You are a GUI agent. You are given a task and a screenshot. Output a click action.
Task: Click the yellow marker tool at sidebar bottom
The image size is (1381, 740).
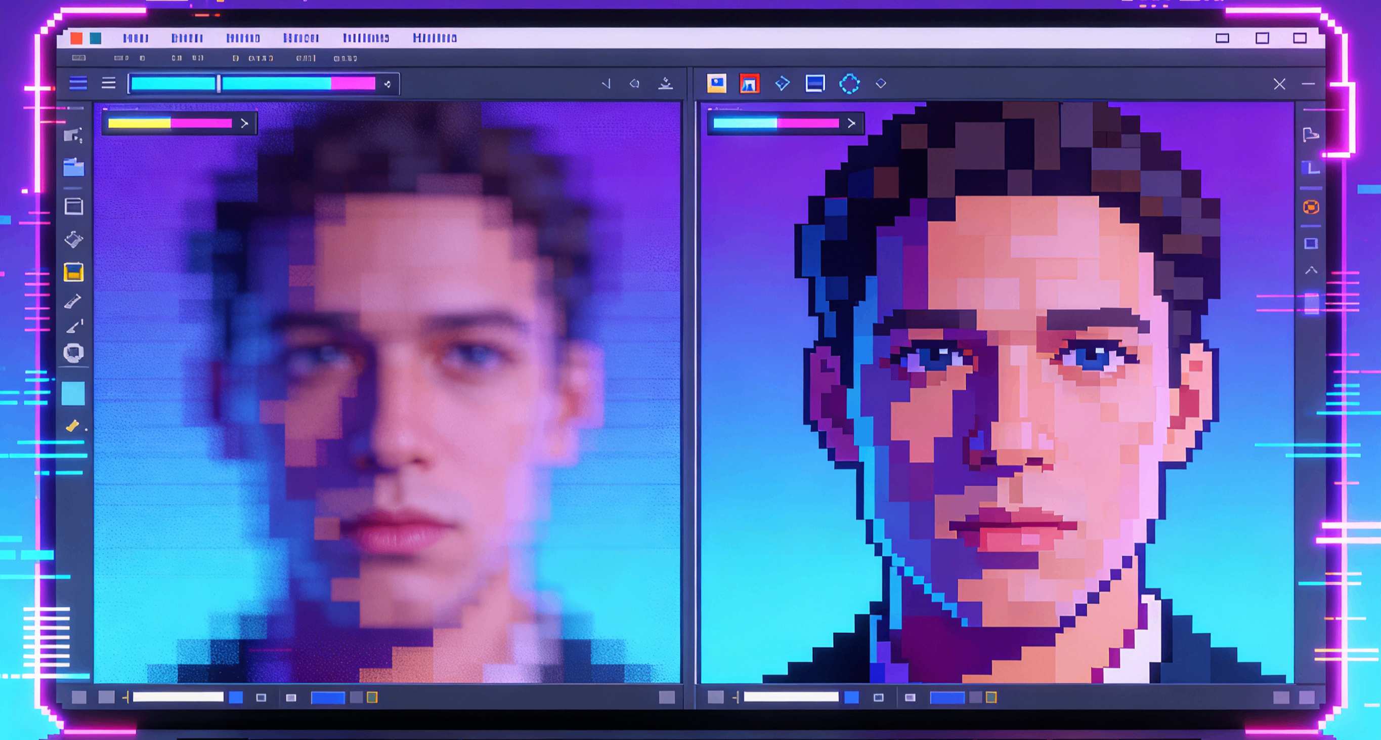tap(72, 426)
